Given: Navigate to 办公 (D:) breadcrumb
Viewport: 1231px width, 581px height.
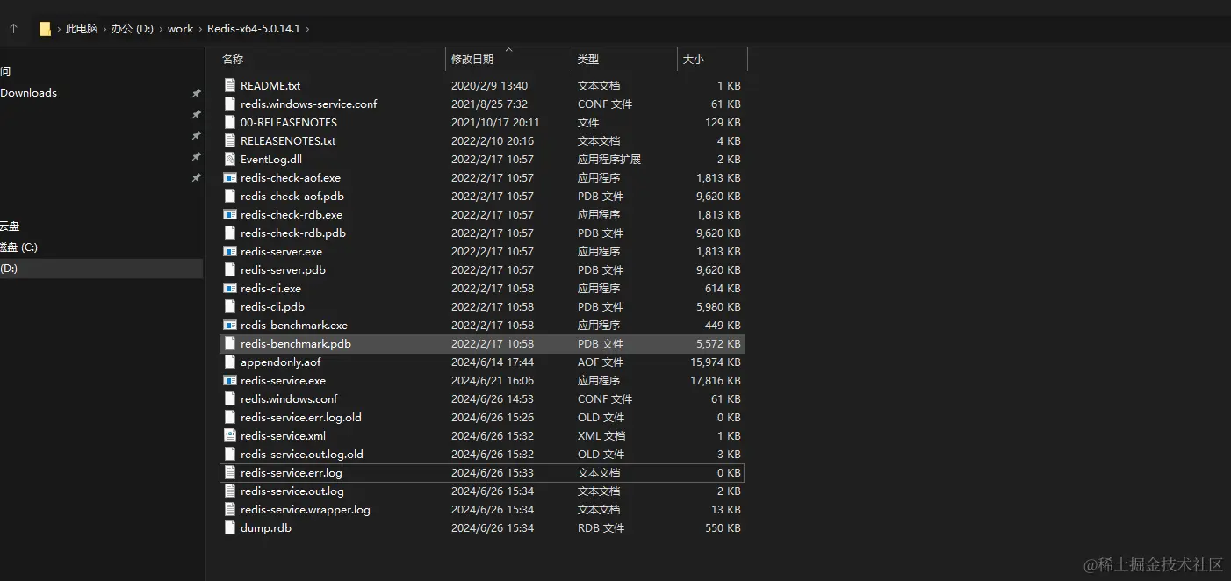Looking at the screenshot, I should [x=132, y=29].
